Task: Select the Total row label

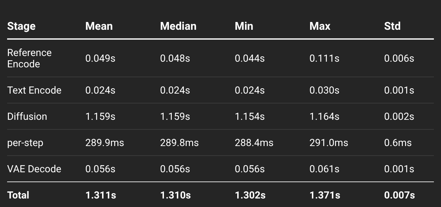Action: (18, 195)
